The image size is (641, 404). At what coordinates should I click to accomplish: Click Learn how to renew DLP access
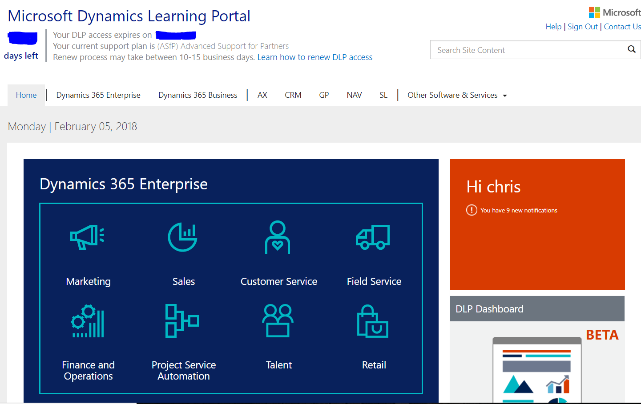pos(315,57)
